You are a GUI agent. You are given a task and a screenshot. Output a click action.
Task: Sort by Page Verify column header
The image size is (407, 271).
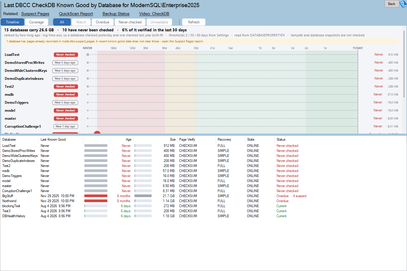(x=196, y=139)
